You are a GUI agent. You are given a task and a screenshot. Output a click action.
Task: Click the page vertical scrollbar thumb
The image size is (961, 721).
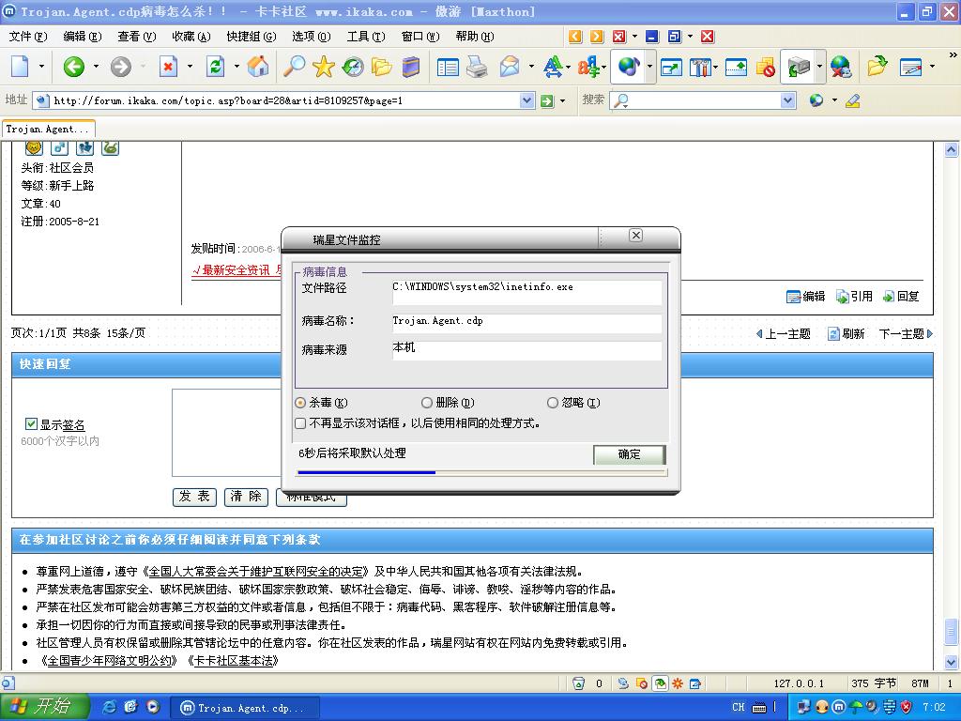(952, 631)
